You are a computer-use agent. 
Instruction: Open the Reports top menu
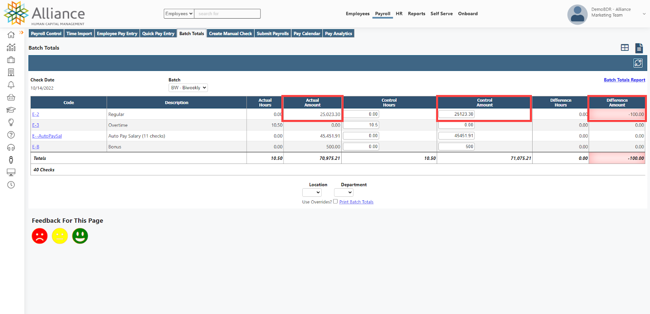point(416,14)
